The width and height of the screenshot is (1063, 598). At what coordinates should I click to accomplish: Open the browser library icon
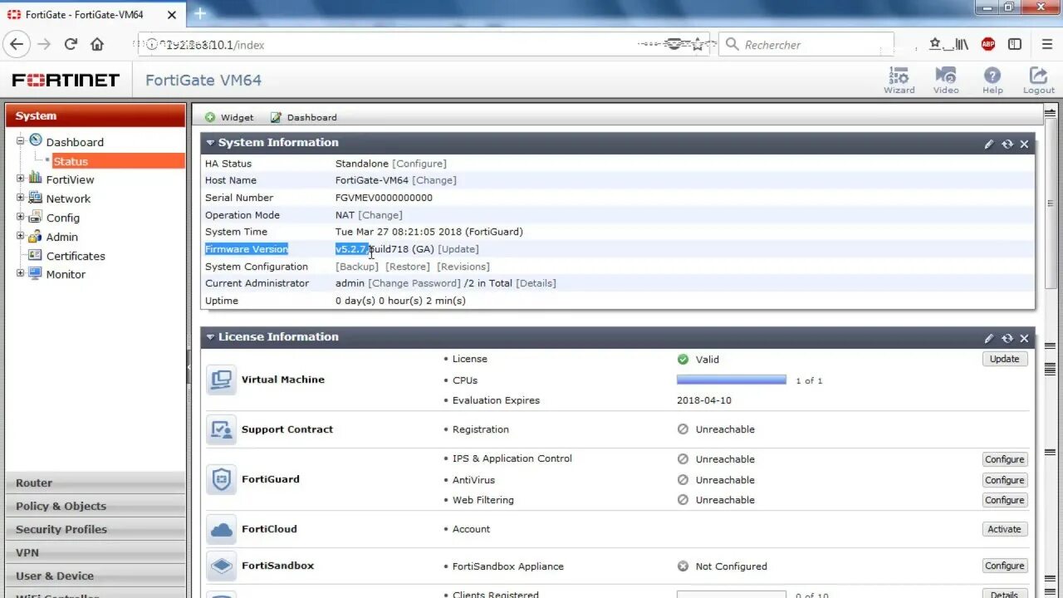pos(961,44)
